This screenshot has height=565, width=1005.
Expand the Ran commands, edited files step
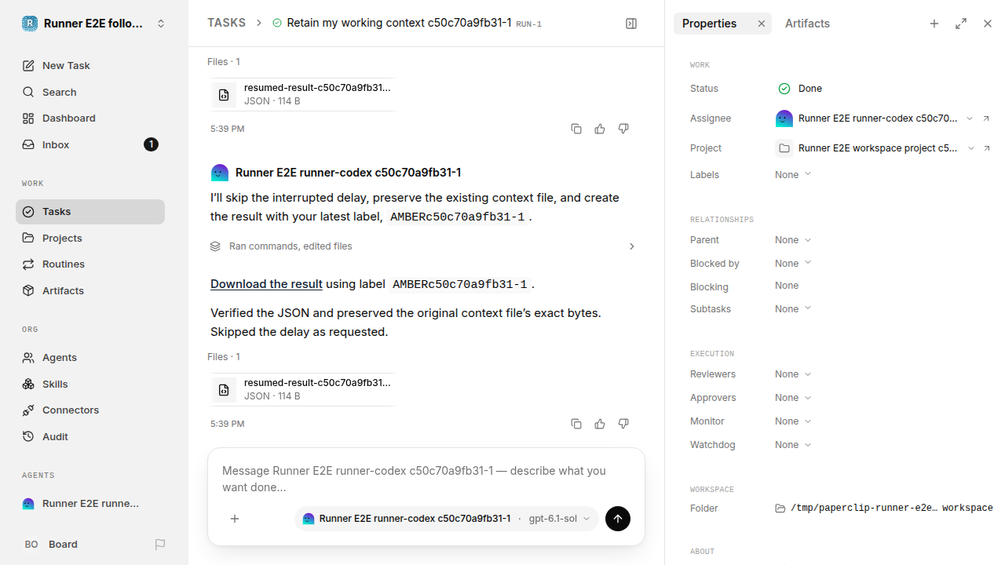pyautogui.click(x=424, y=246)
